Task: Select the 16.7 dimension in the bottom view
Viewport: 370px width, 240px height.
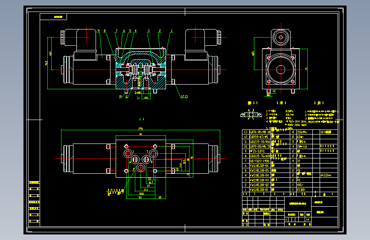Action: (151, 182)
